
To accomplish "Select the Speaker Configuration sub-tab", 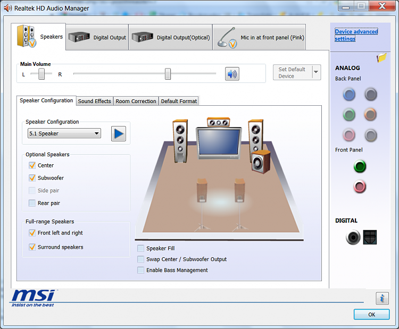I will [46, 100].
